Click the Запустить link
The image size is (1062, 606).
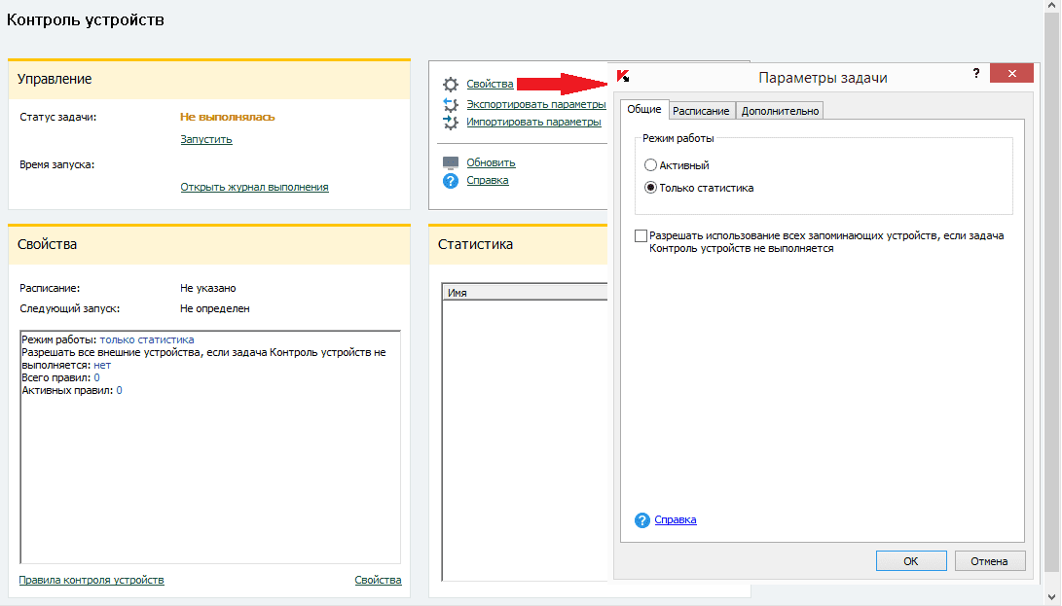(x=206, y=139)
